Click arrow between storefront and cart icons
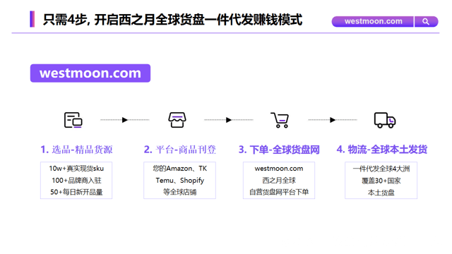The image size is (452, 254). (x=229, y=120)
